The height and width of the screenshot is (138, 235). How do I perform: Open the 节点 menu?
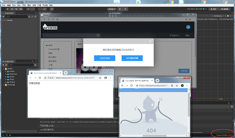(14, 5)
